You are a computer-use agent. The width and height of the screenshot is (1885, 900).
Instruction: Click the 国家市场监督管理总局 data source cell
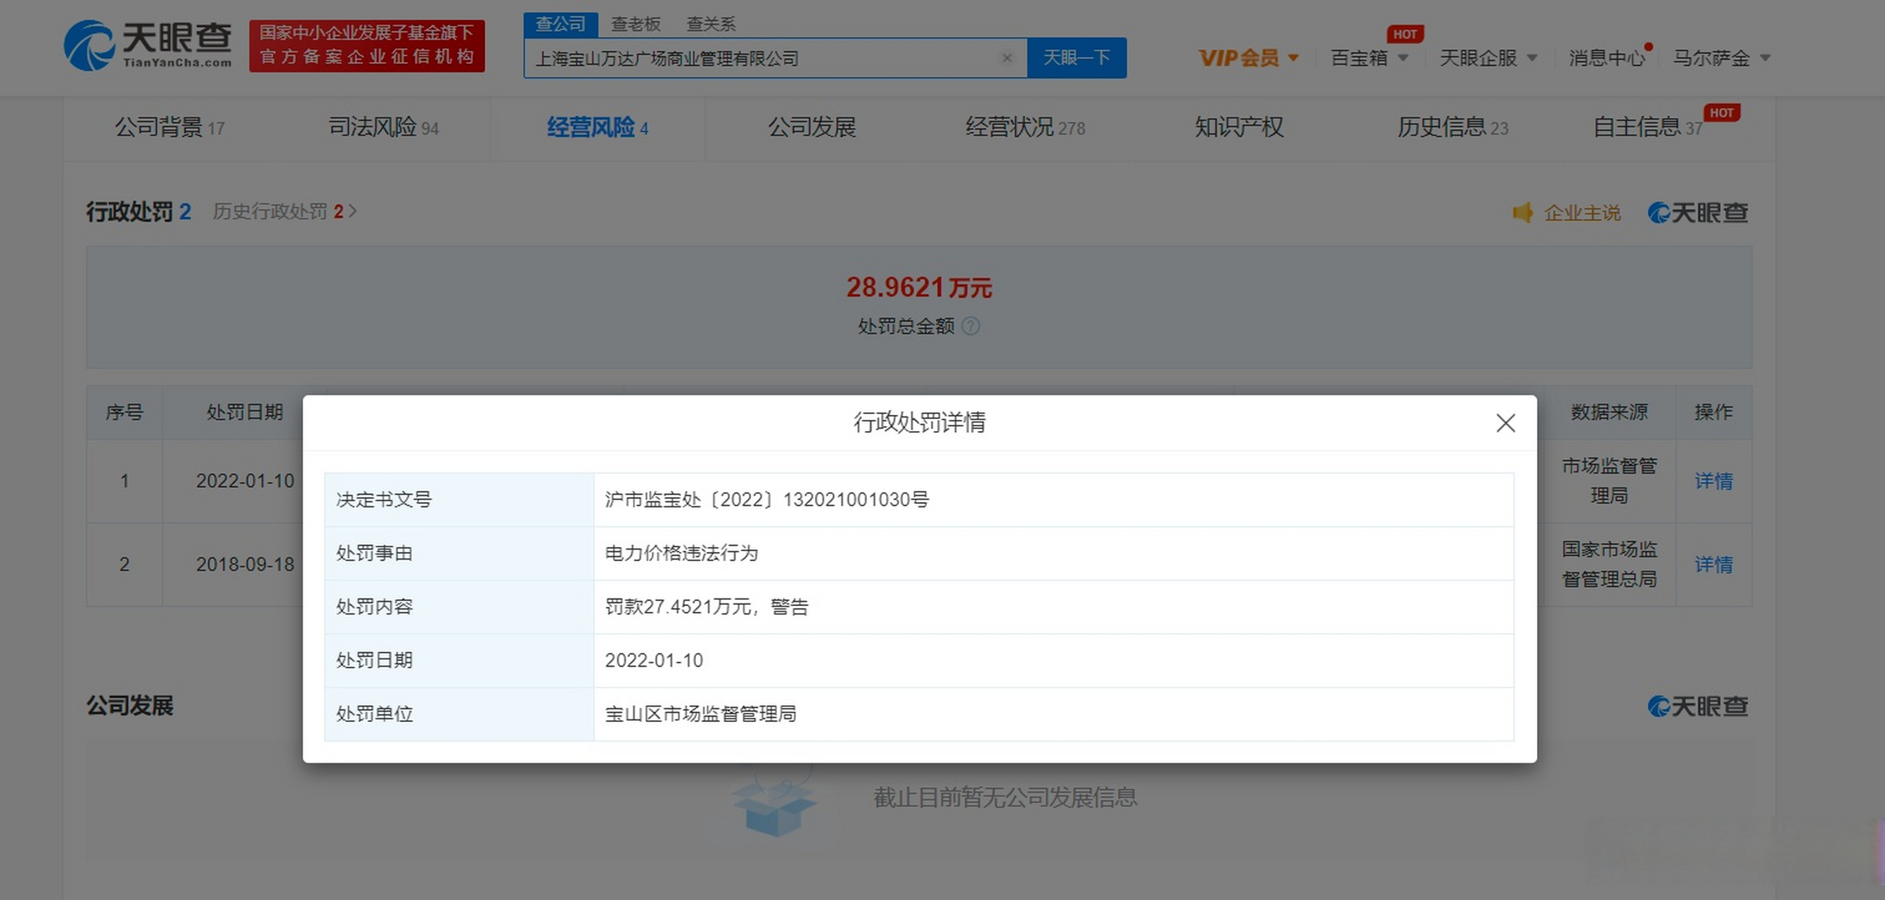(x=1609, y=564)
